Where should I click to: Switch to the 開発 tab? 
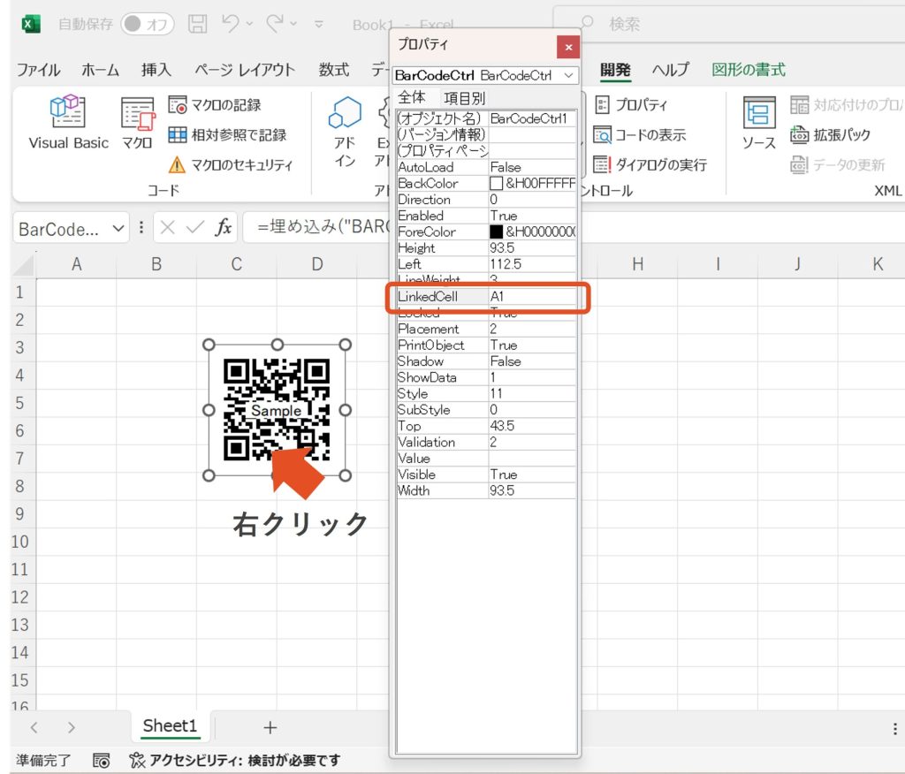coord(615,70)
